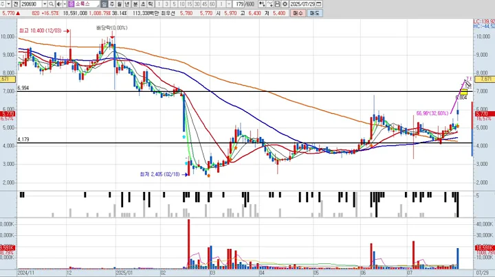Click the turnover 113,338백만 text

pyautogui.click(x=146, y=13)
